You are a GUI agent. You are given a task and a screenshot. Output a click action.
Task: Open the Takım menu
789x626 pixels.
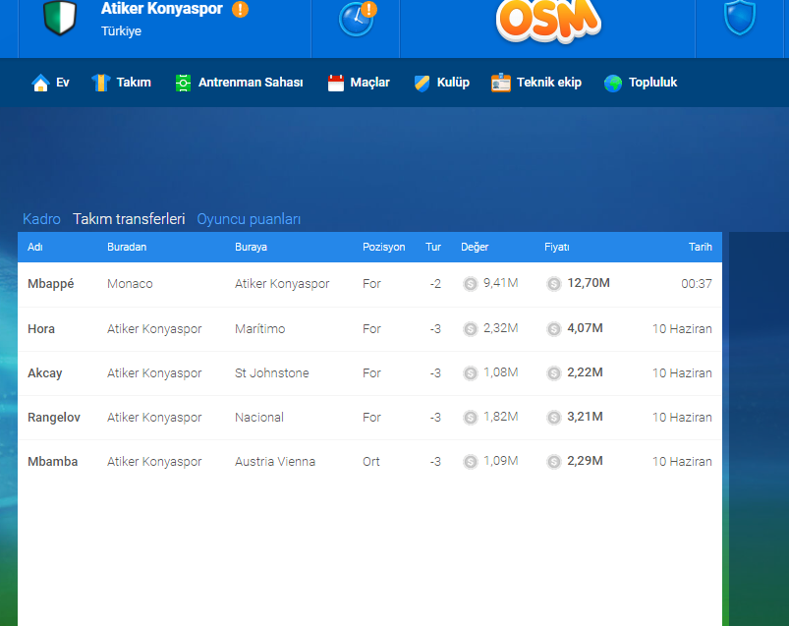click(x=121, y=83)
